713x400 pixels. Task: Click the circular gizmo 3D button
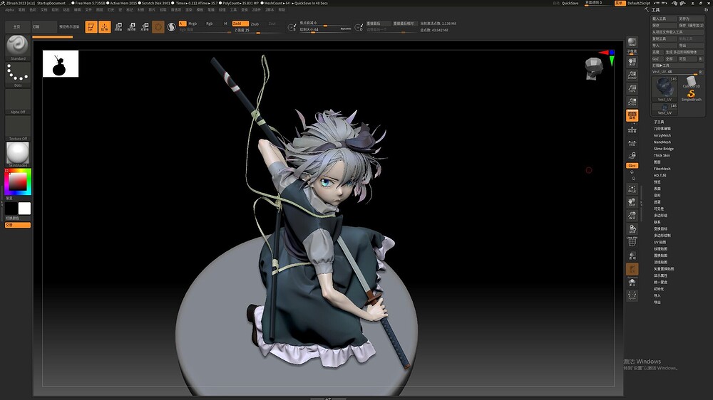click(158, 27)
